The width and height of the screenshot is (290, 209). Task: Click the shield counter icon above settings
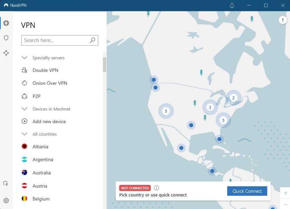[x=6, y=183]
